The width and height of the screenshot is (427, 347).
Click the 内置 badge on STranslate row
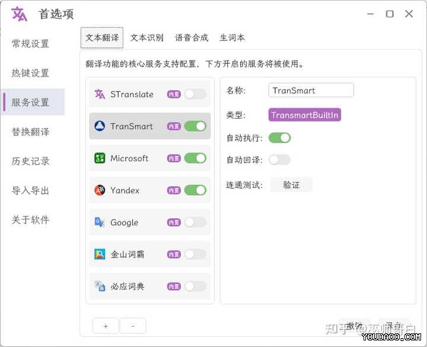(x=174, y=94)
